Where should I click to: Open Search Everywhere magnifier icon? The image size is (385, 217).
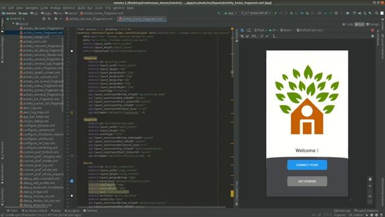(x=377, y=13)
